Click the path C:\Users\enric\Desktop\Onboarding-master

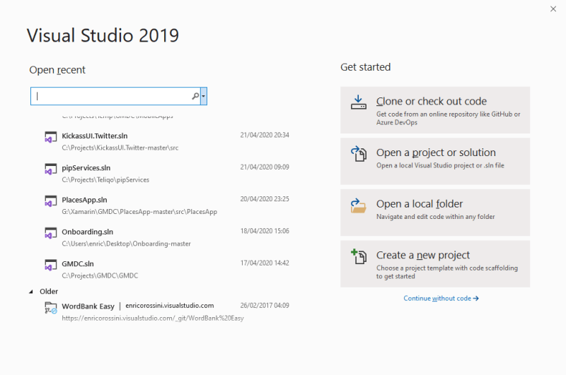pos(127,244)
